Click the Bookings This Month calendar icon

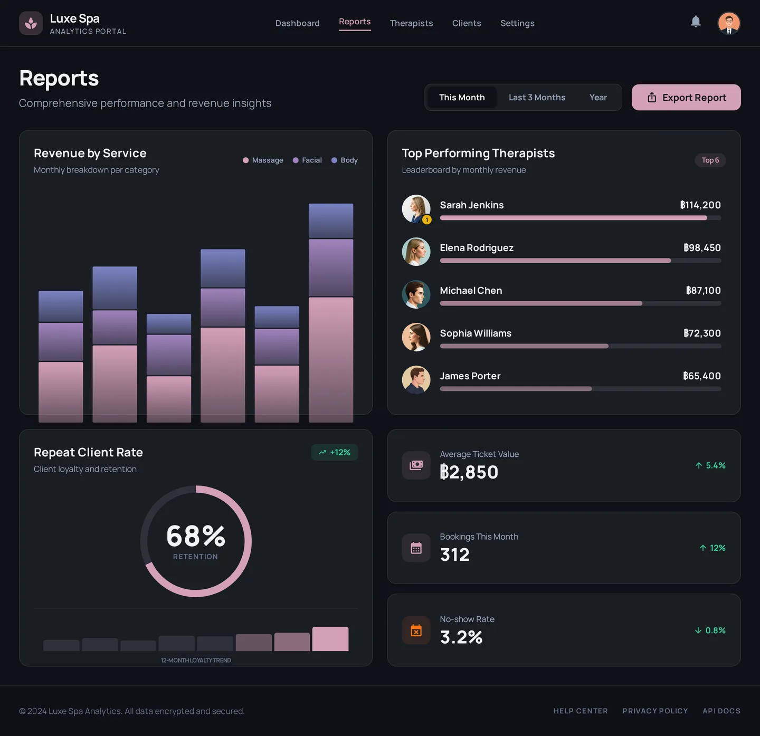pos(416,548)
